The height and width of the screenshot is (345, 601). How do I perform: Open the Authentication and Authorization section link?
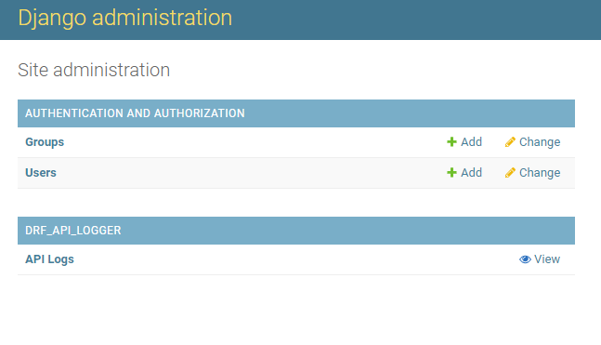tap(135, 113)
